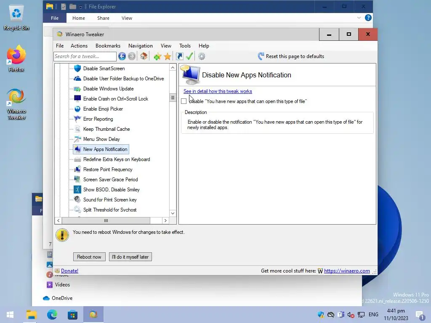Click Reset this page to defaults
Image resolution: width=431 pixels, height=323 pixels.
point(291,56)
